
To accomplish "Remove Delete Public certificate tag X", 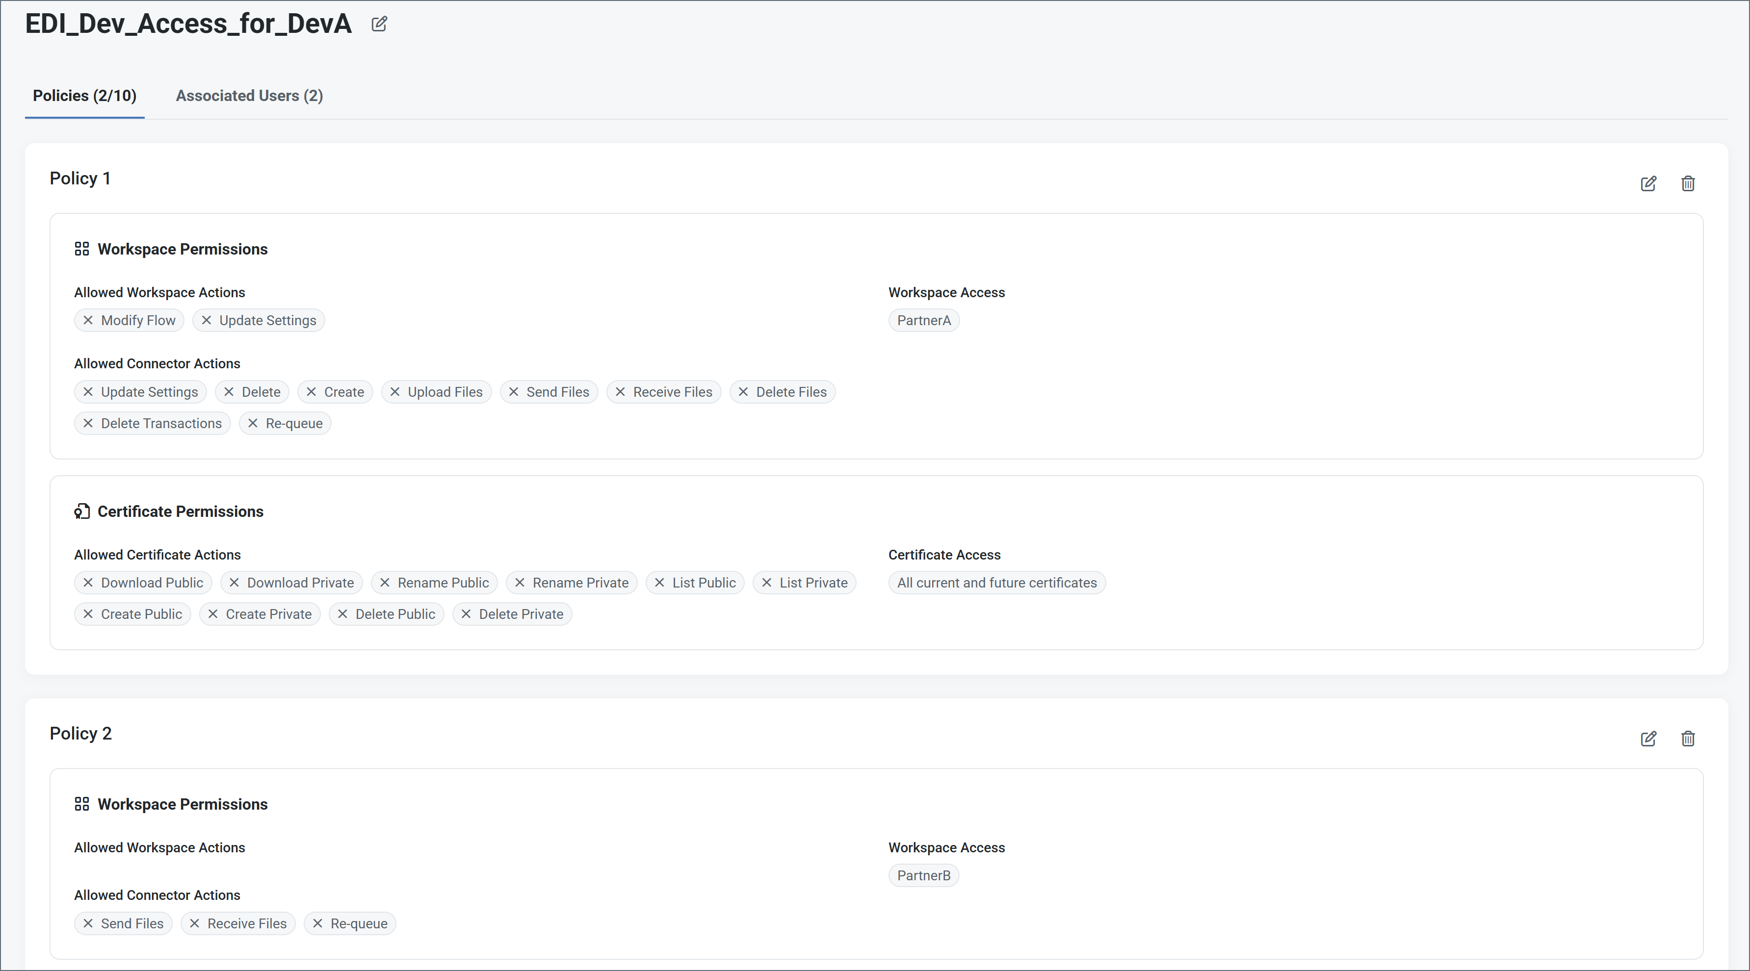I will [342, 614].
